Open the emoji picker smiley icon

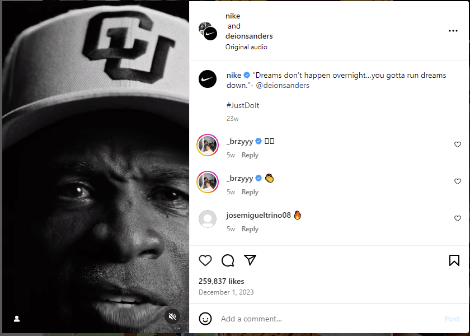click(205, 319)
